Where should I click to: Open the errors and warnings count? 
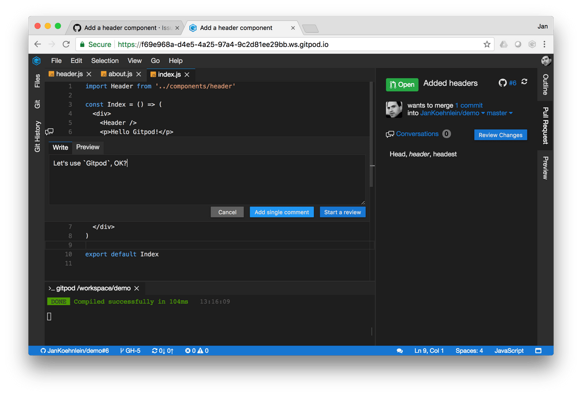[x=197, y=351]
